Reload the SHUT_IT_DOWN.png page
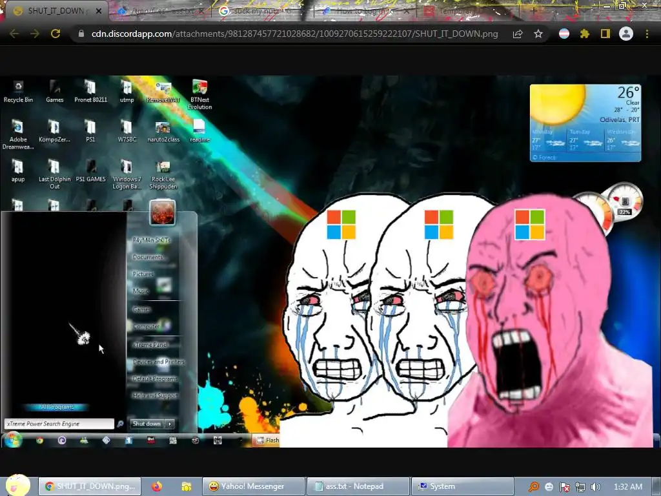 56,34
